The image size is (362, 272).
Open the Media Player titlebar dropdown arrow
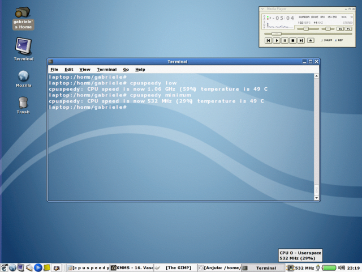coord(262,9)
